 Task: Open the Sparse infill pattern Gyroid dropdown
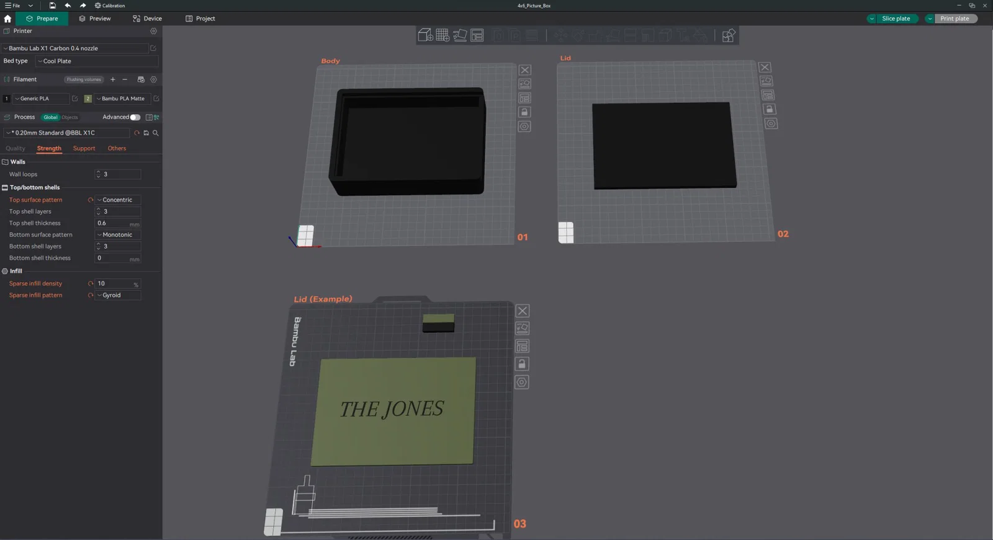(x=118, y=296)
